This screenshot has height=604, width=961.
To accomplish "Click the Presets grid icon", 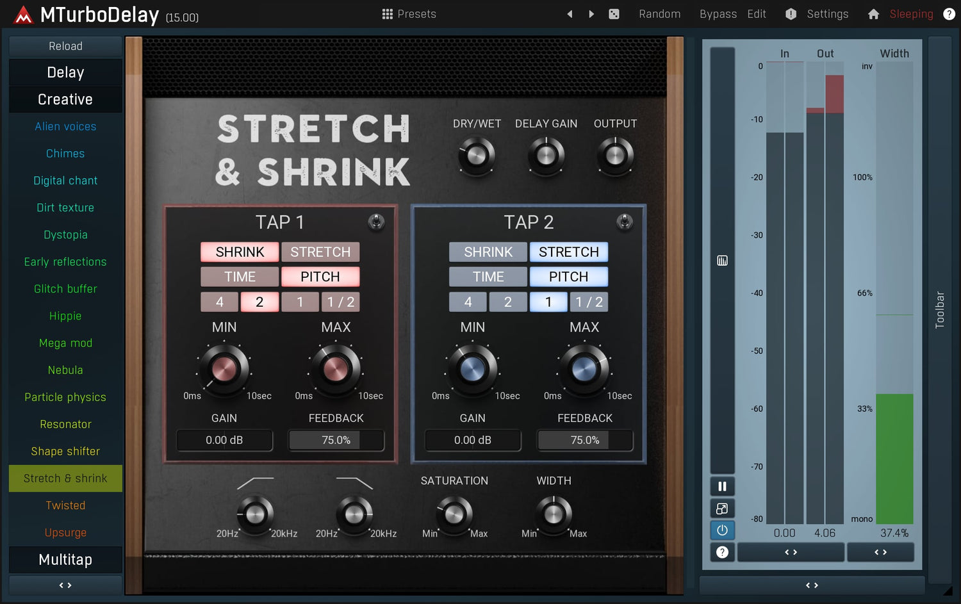I will [388, 14].
